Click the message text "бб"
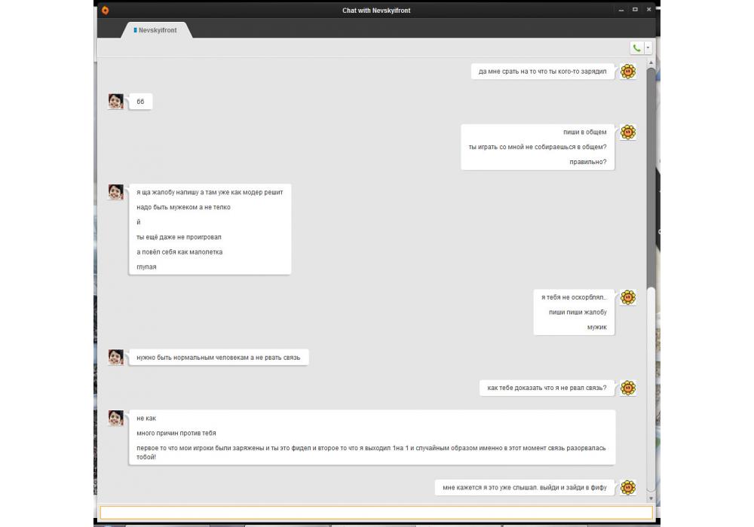The image size is (754, 527). [140, 102]
